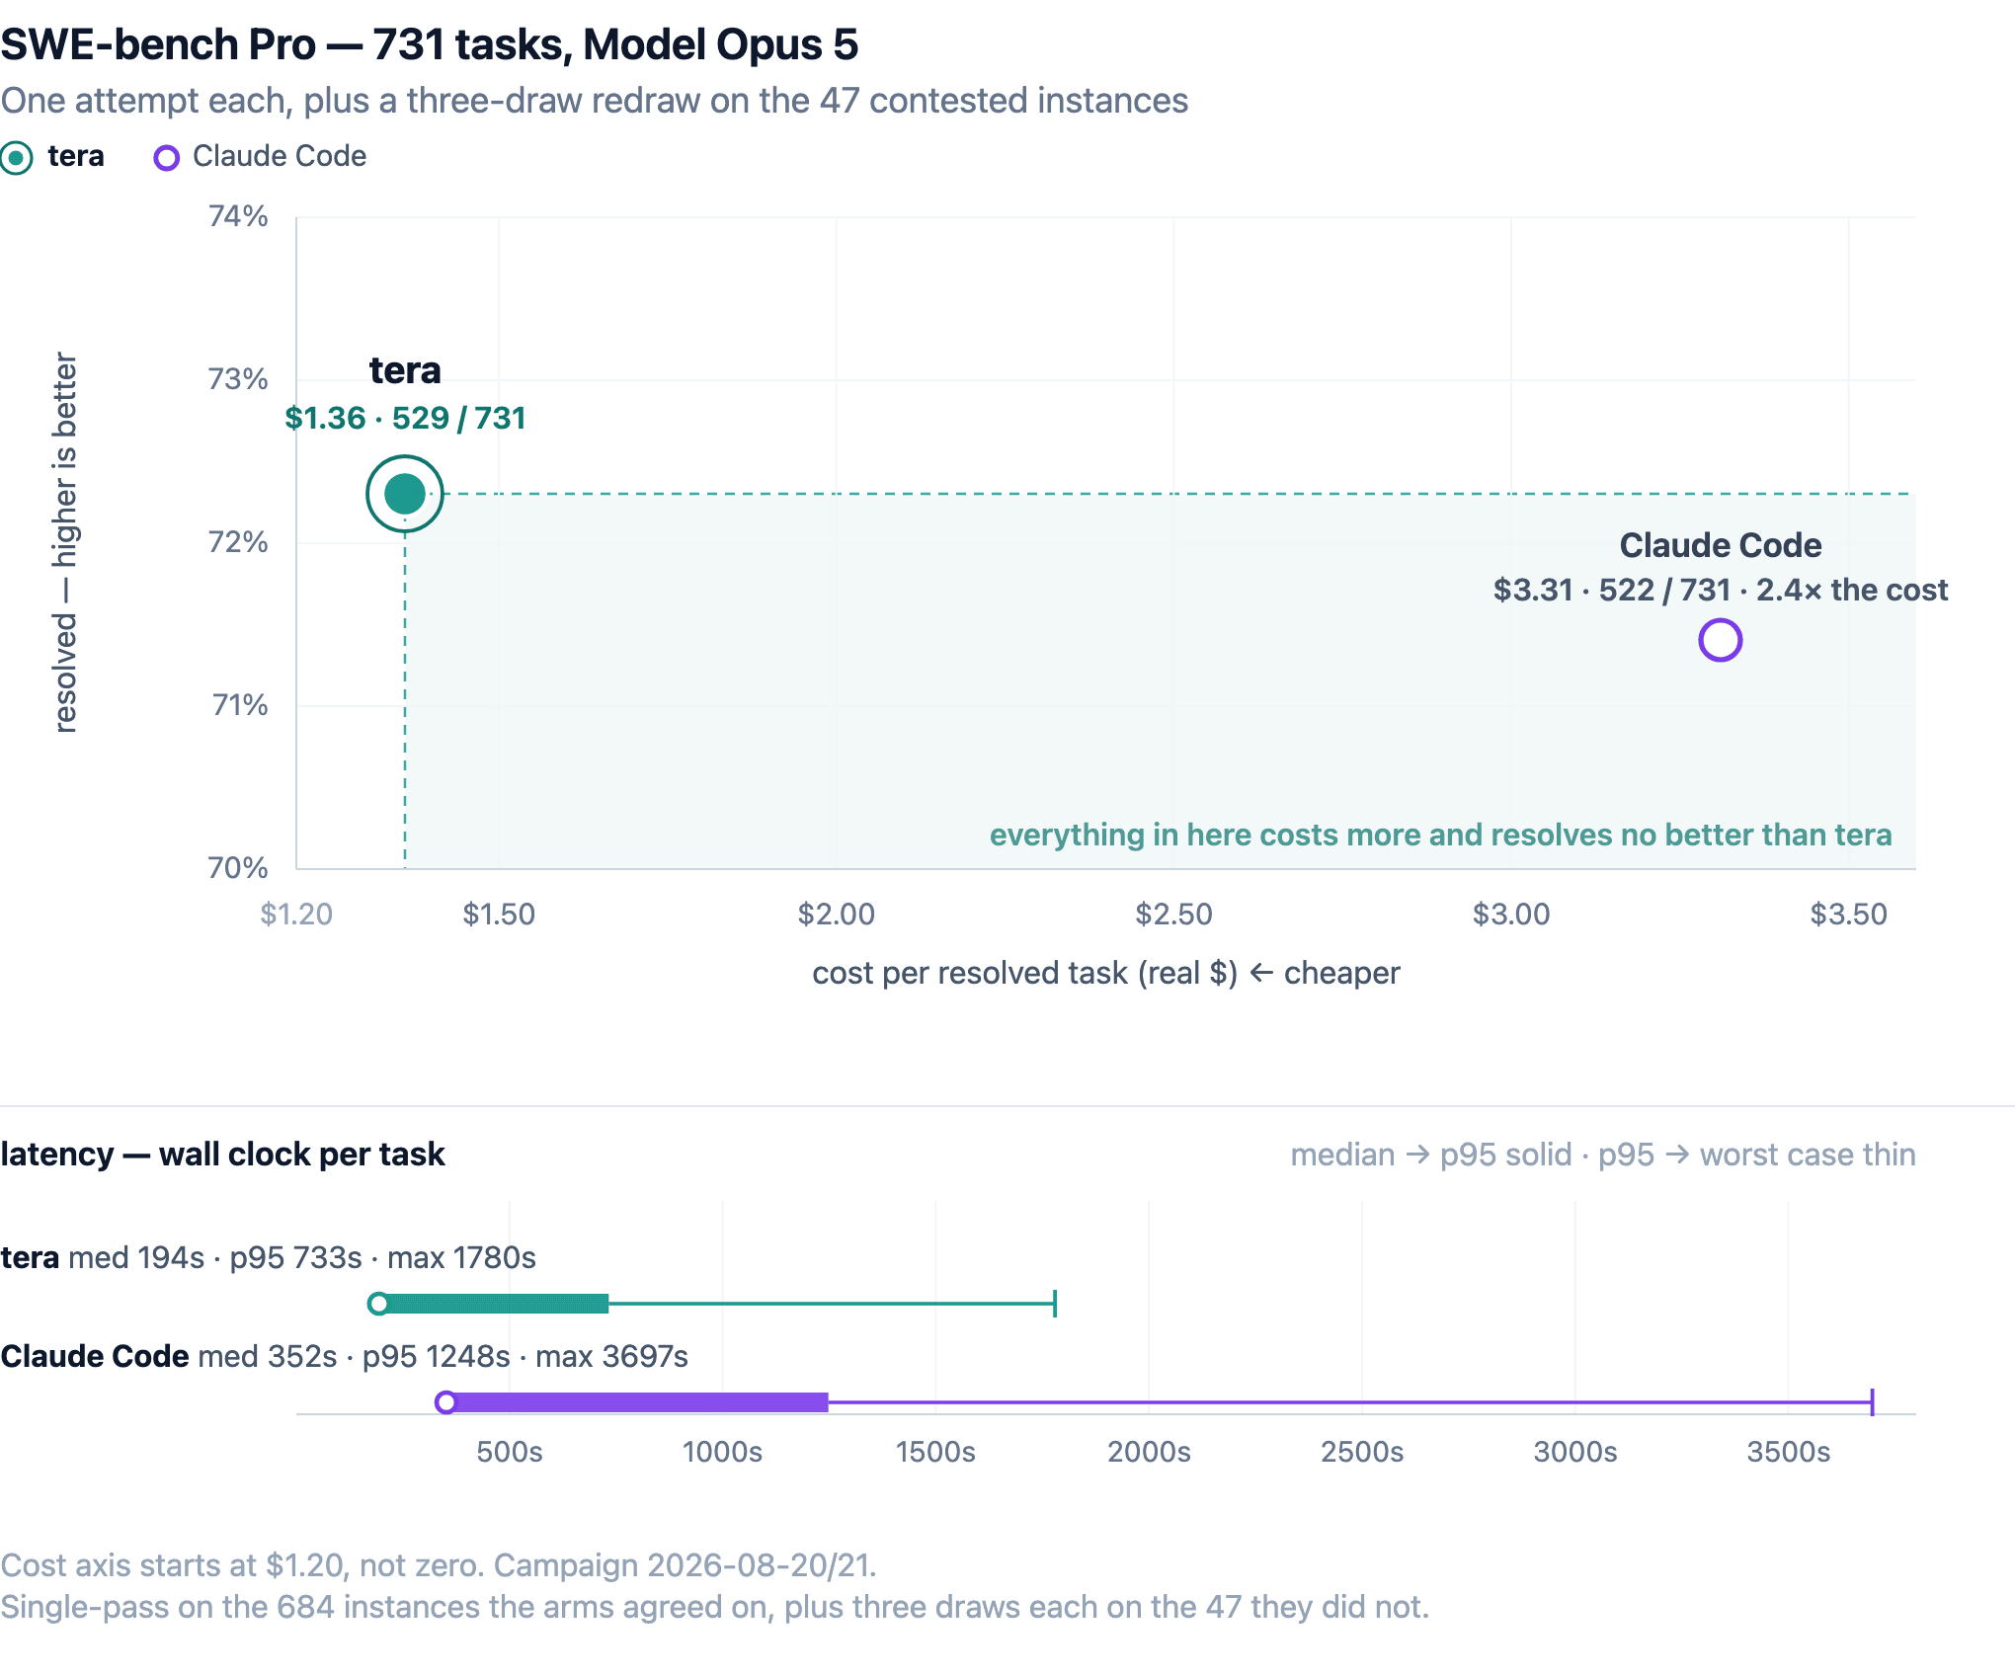Click the $2.50 x-axis tick label
The height and width of the screenshot is (1675, 2015).
1173,915
